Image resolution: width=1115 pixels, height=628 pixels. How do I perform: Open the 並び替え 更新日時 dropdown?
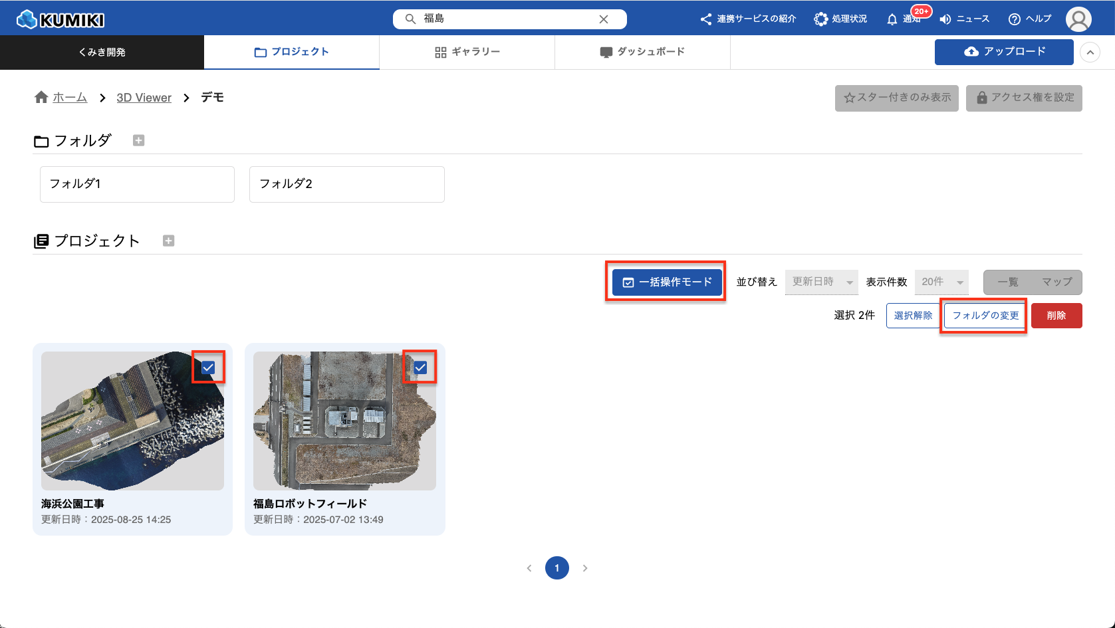click(x=821, y=282)
